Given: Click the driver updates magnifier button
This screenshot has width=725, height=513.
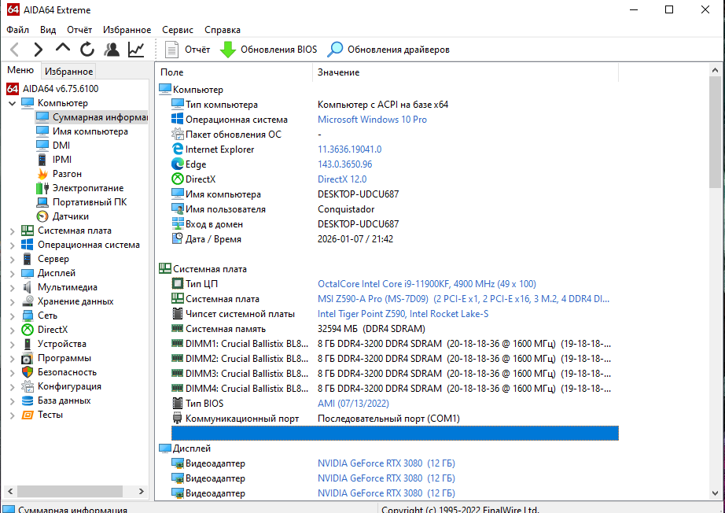Looking at the screenshot, I should 389,50.
